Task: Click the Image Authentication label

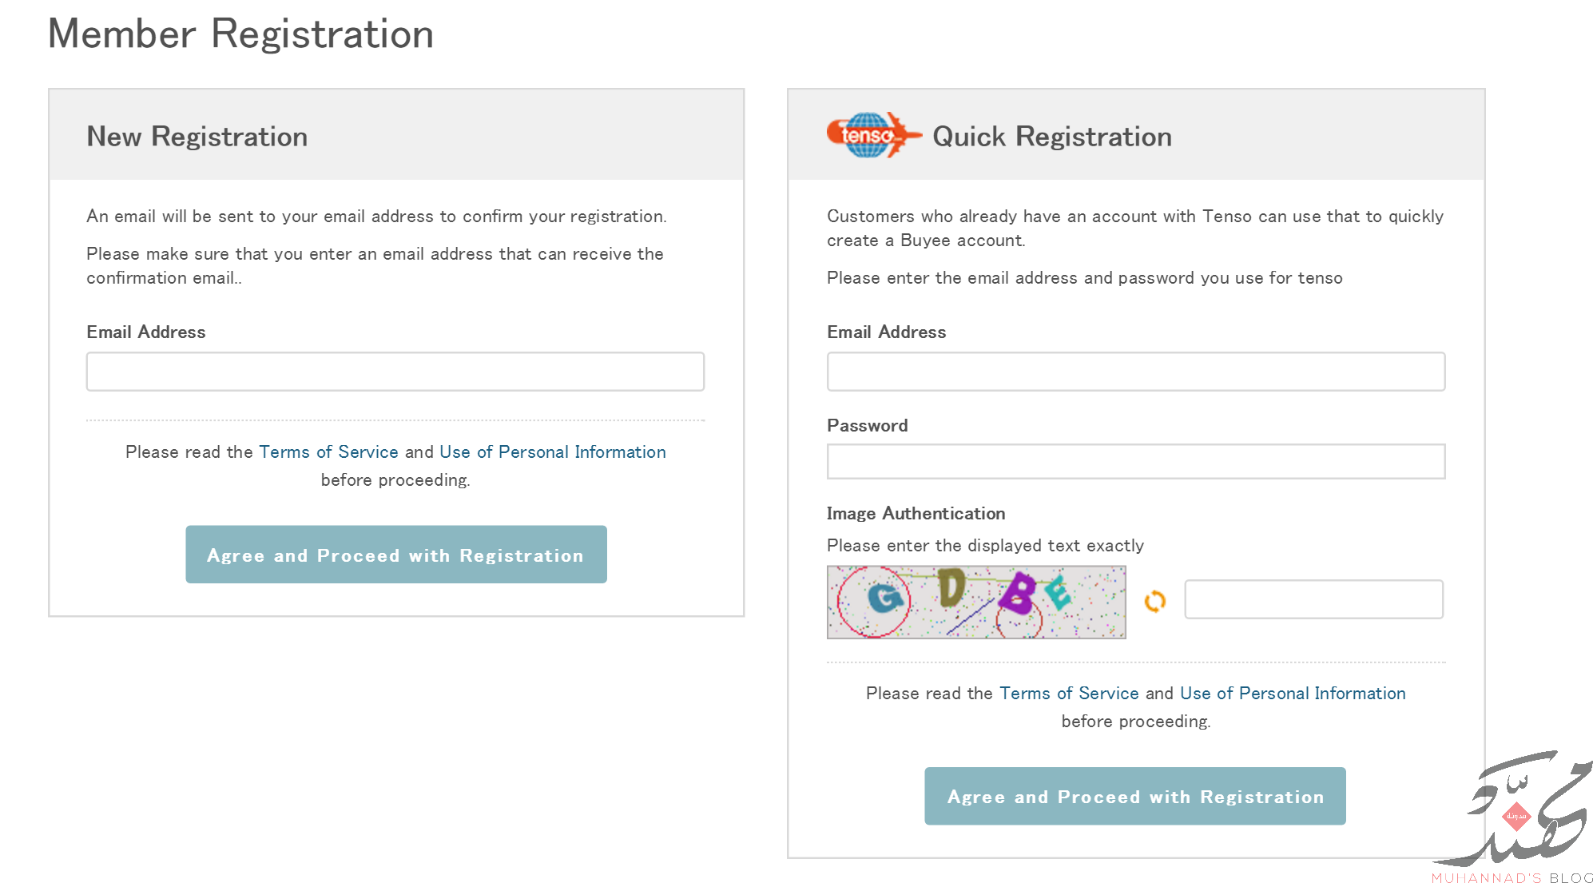Action: coord(916,514)
